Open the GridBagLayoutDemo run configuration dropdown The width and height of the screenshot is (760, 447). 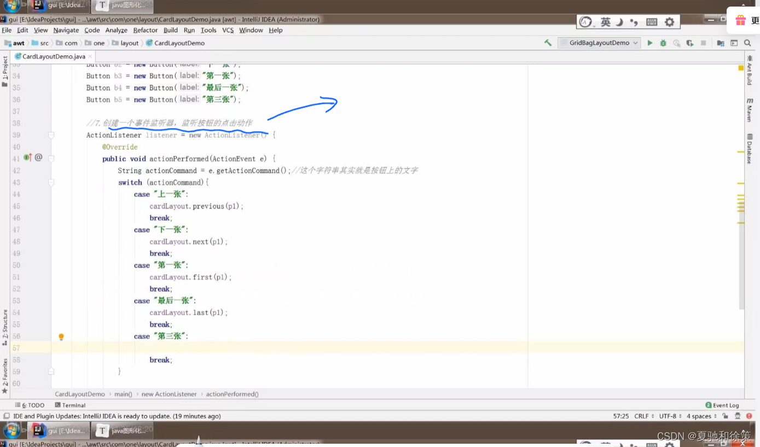click(599, 43)
